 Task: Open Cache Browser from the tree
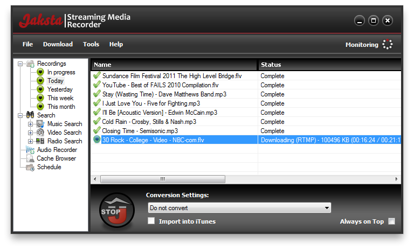(x=57, y=158)
